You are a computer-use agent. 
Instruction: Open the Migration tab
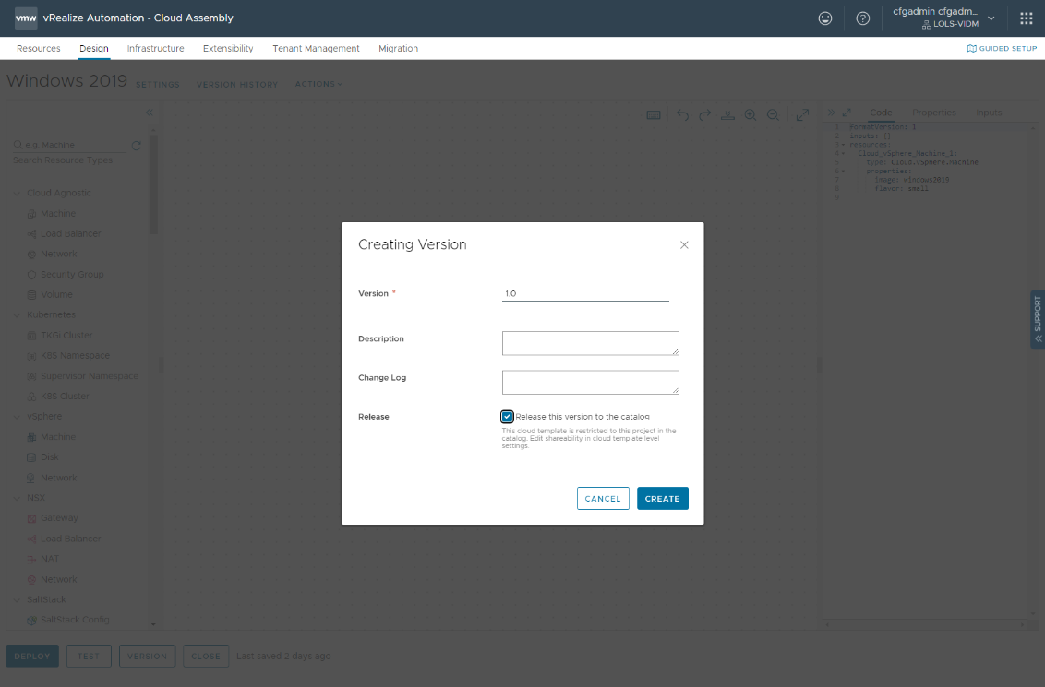(399, 49)
